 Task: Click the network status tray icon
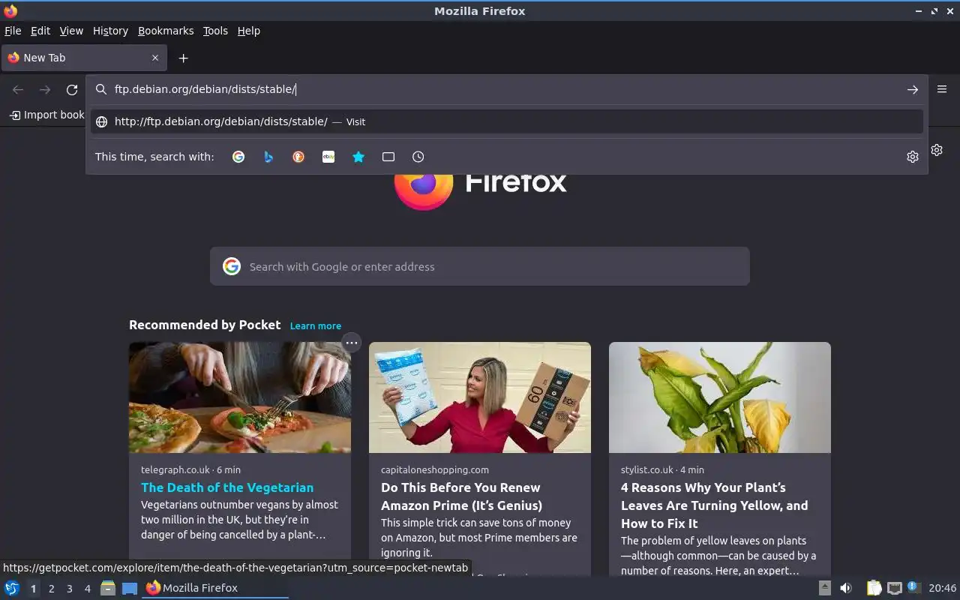894,588
